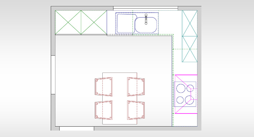Select the top teal tall cabinet
The image size is (254, 137).
tap(190, 23)
